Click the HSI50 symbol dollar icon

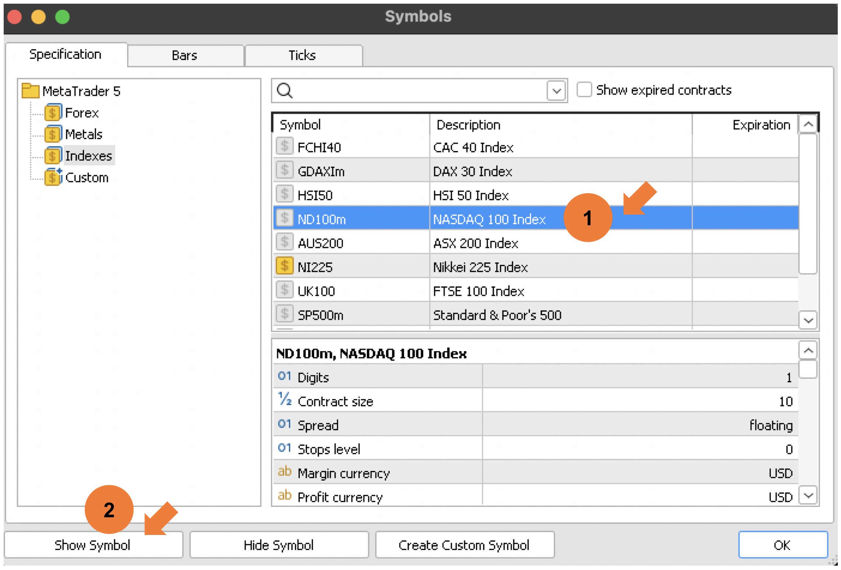(284, 194)
